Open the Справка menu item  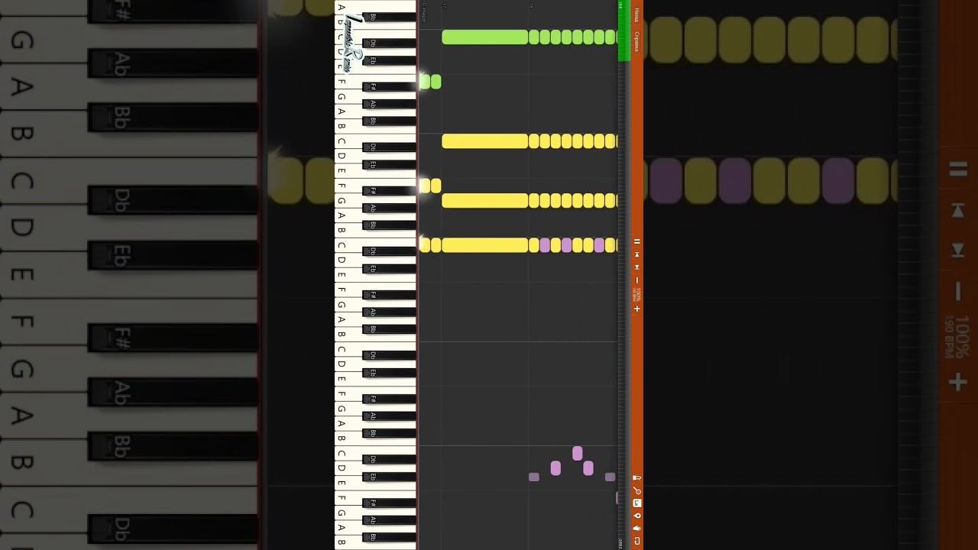point(637,40)
